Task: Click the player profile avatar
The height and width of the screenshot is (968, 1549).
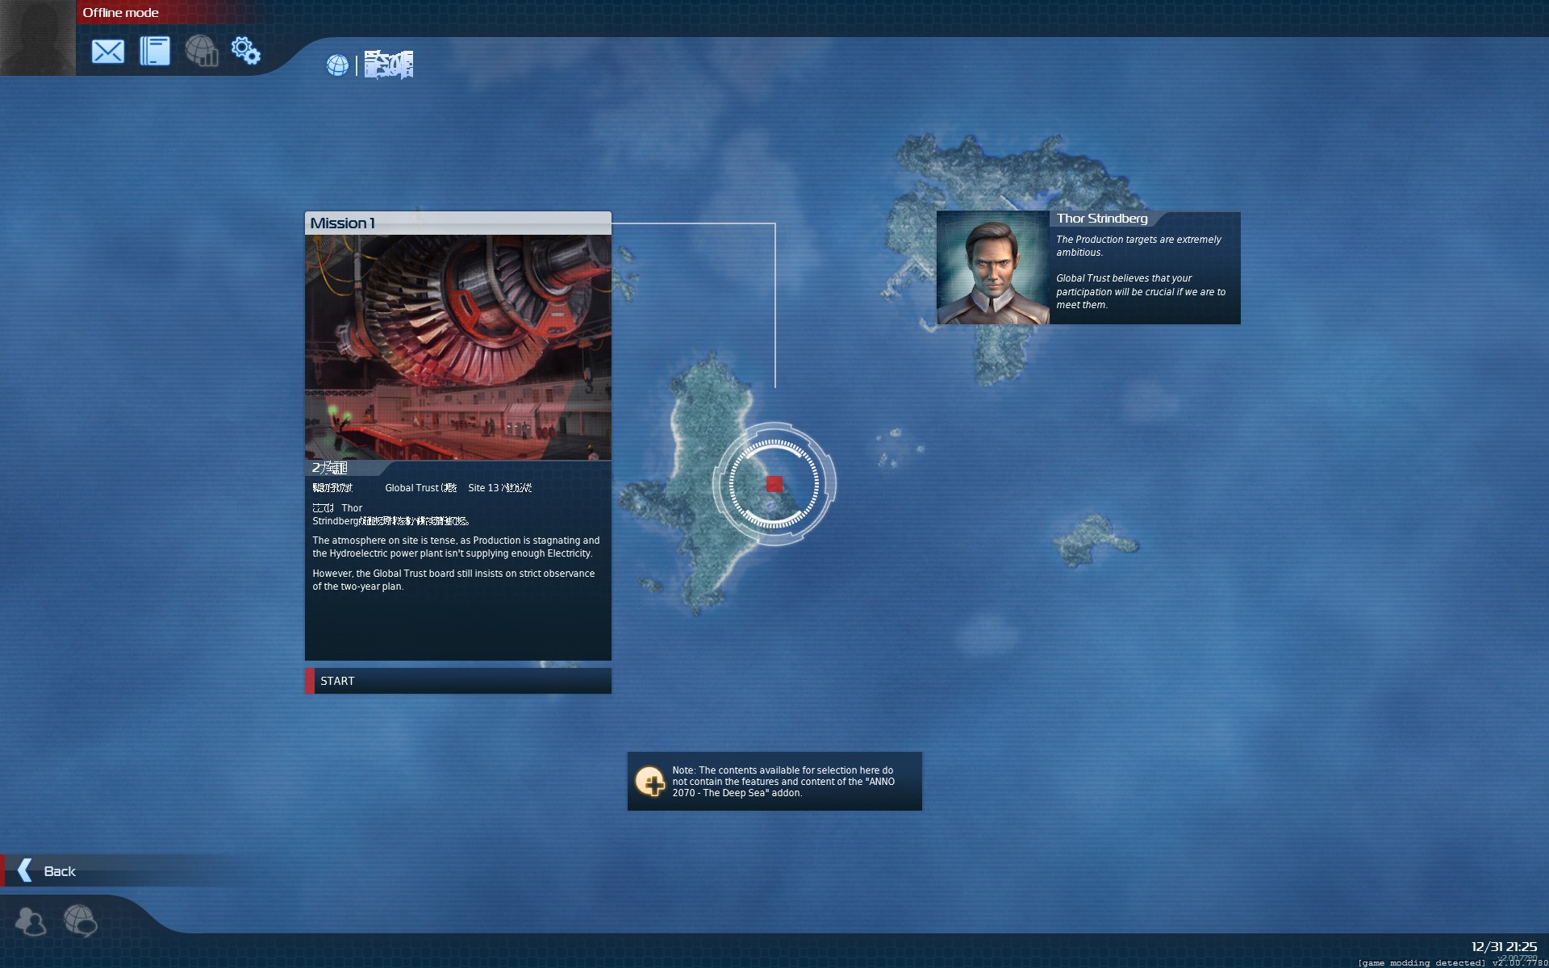Action: coord(38,38)
